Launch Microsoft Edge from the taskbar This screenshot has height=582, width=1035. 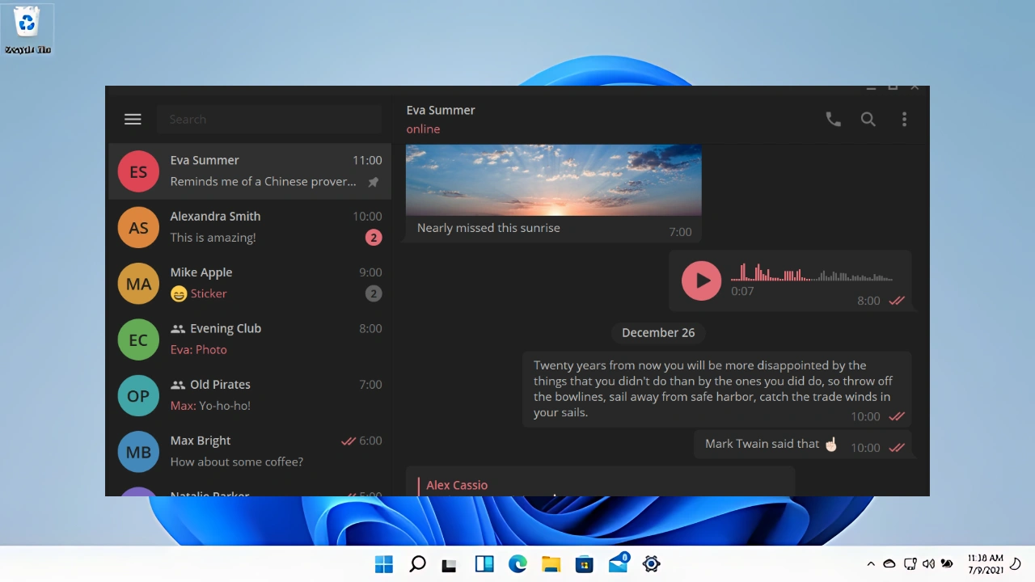click(517, 564)
